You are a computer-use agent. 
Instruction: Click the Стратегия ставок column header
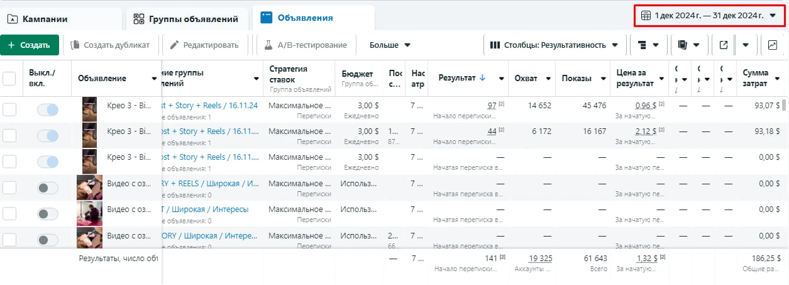click(x=288, y=74)
